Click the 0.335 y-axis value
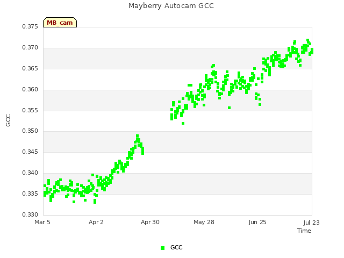 click(x=30, y=193)
